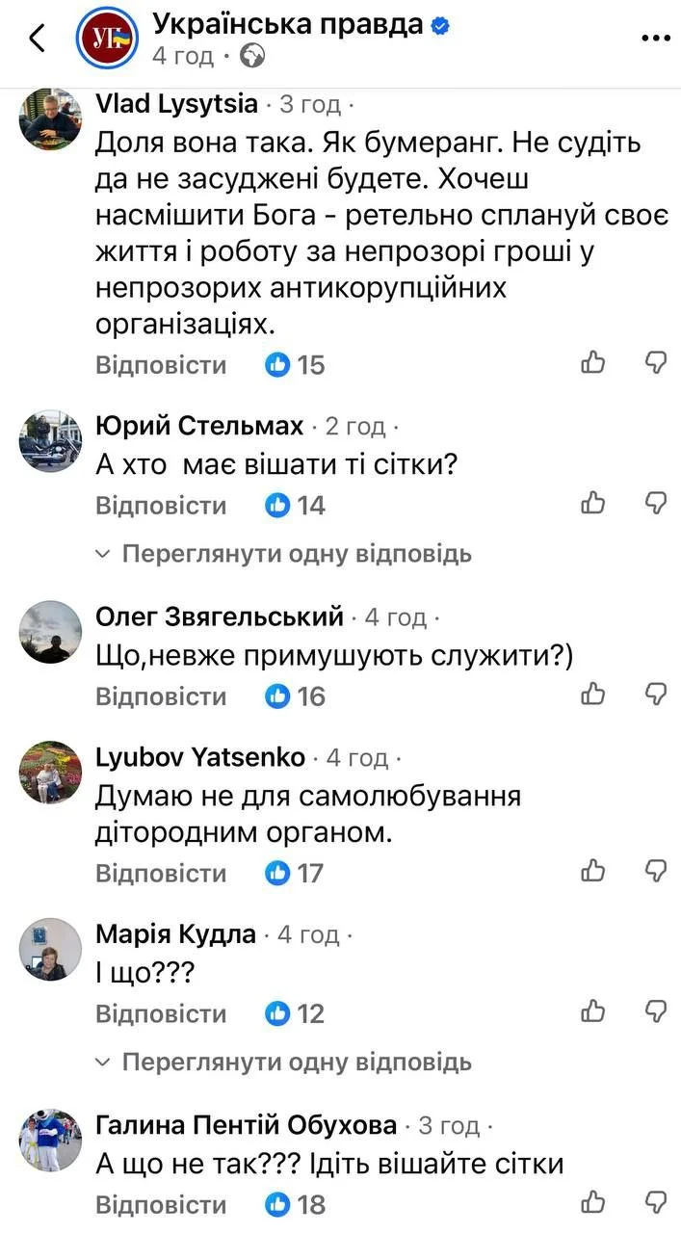Thumbs up Юрий Стельмах's comment

[593, 503]
